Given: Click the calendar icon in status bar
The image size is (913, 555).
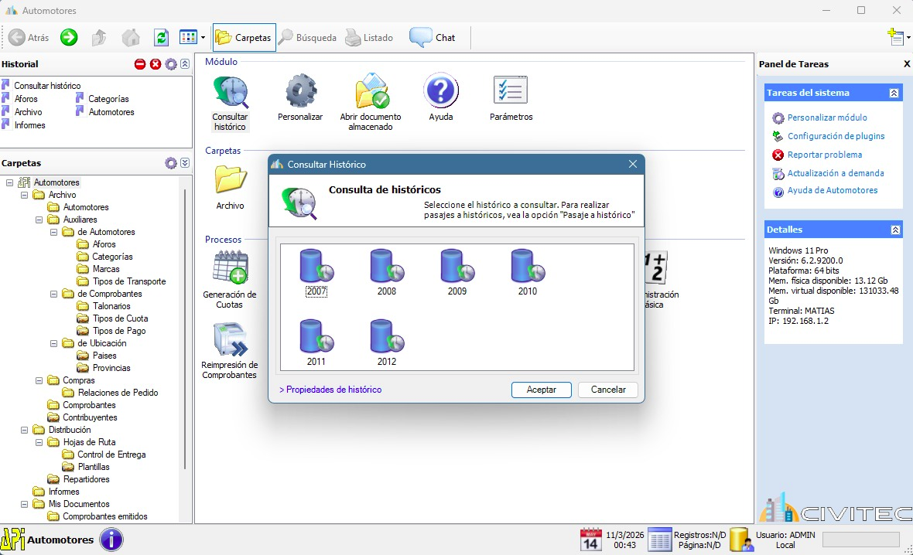Looking at the screenshot, I should point(590,540).
